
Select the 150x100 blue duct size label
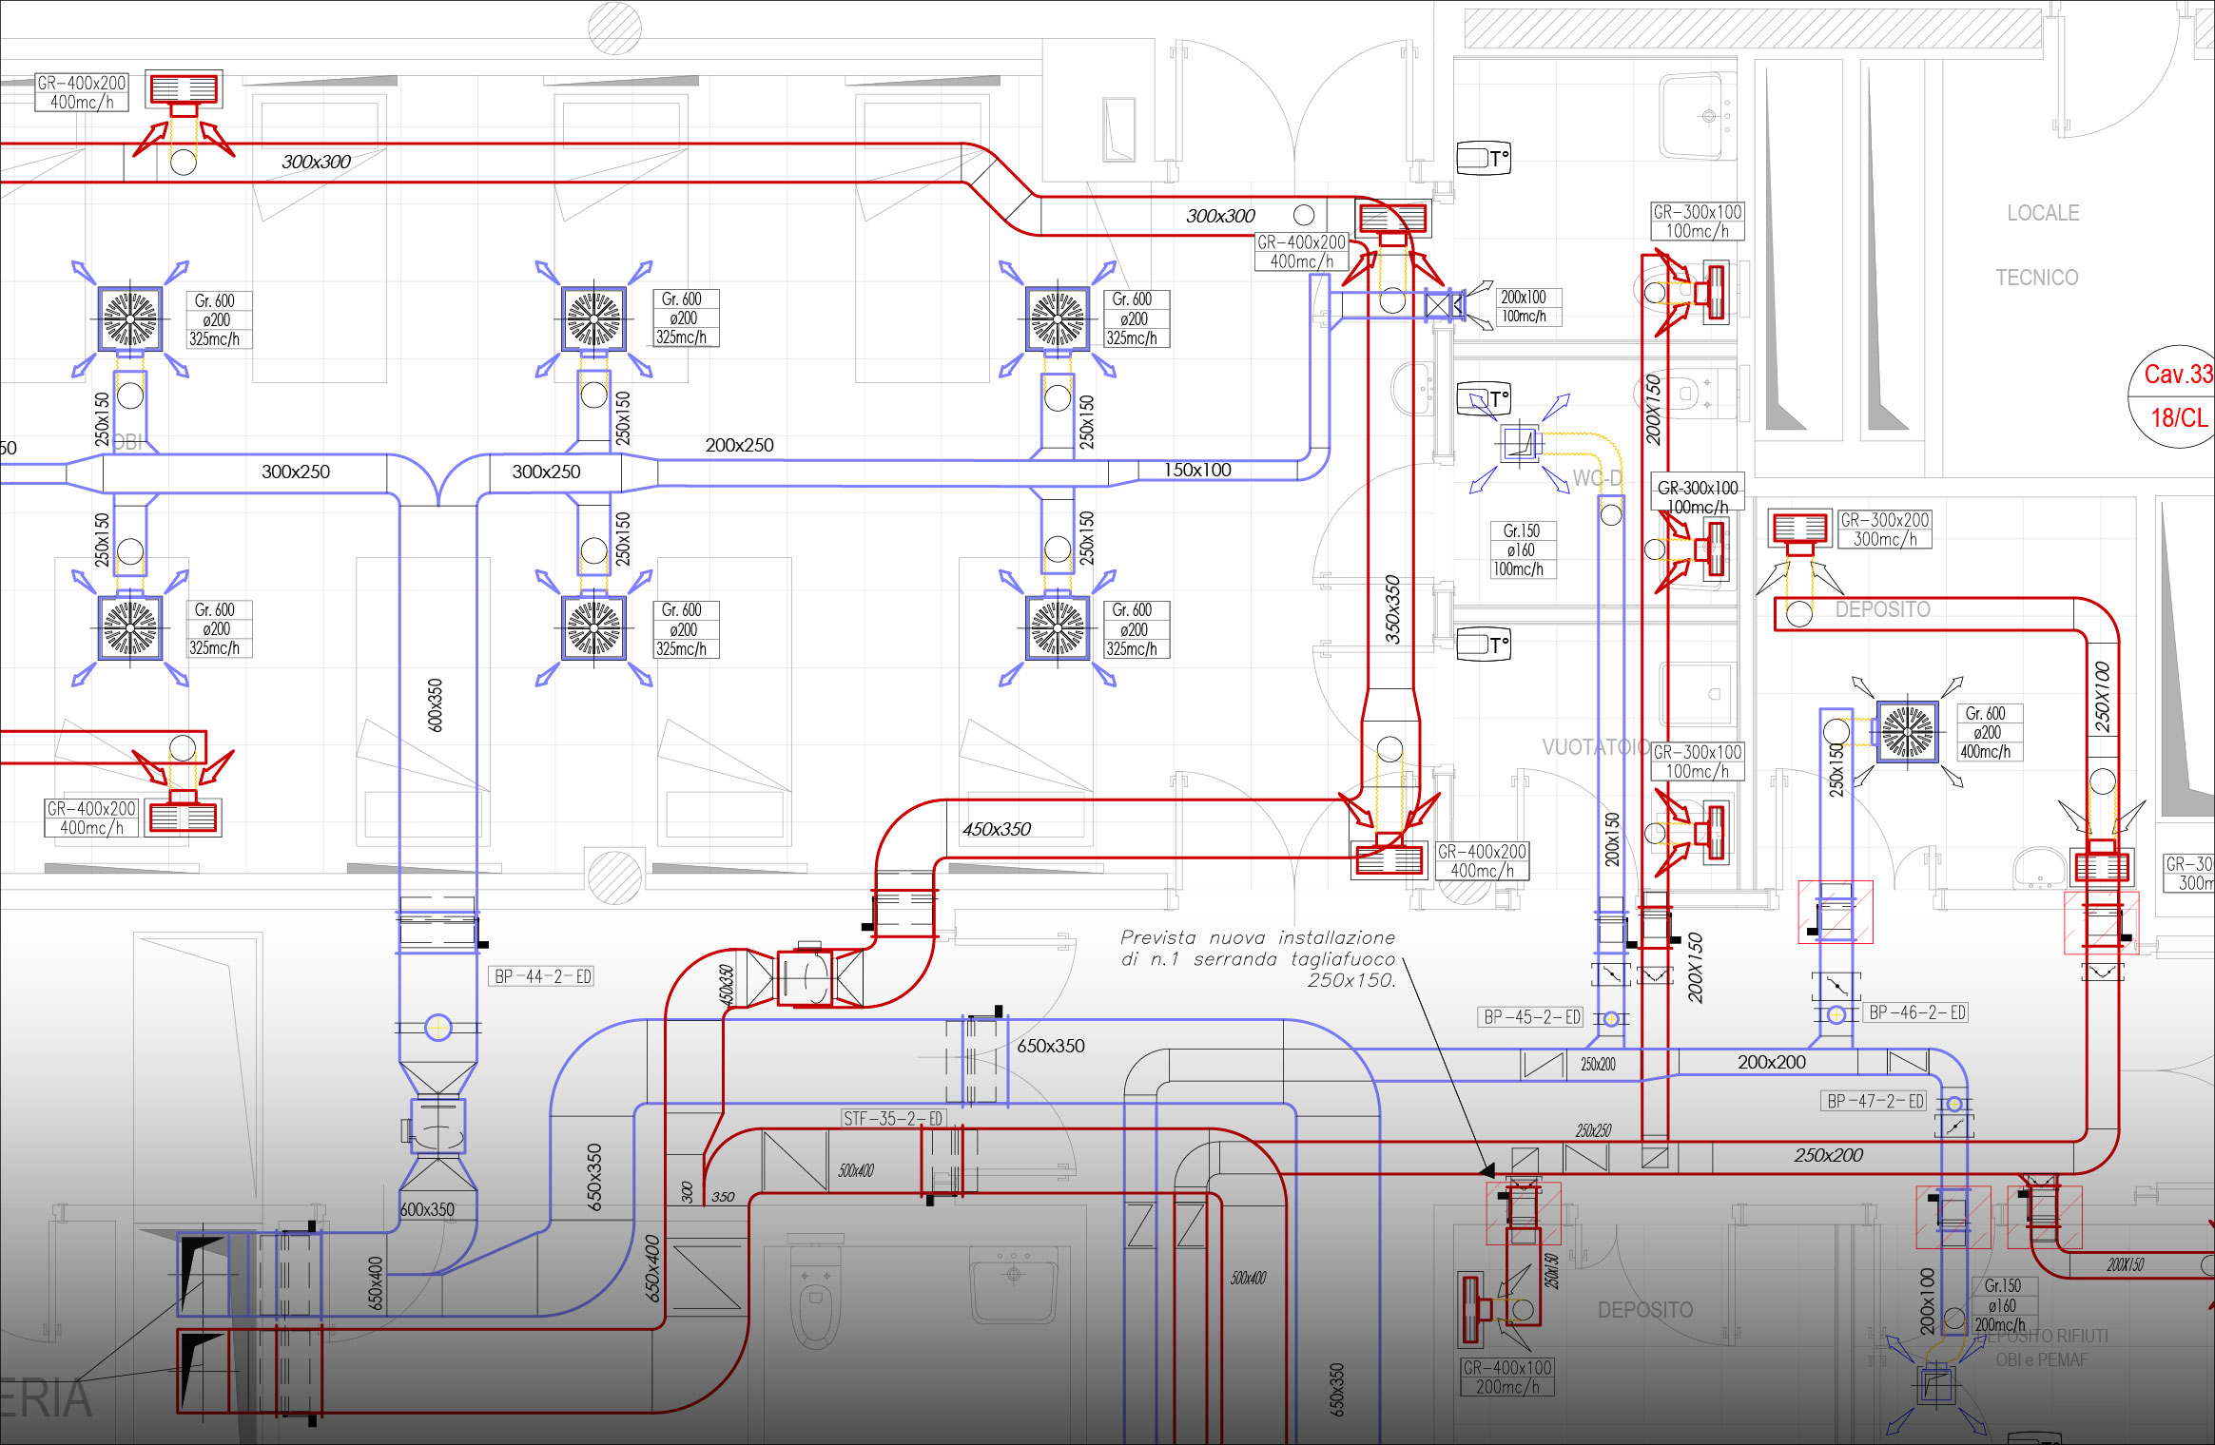pos(1197,470)
